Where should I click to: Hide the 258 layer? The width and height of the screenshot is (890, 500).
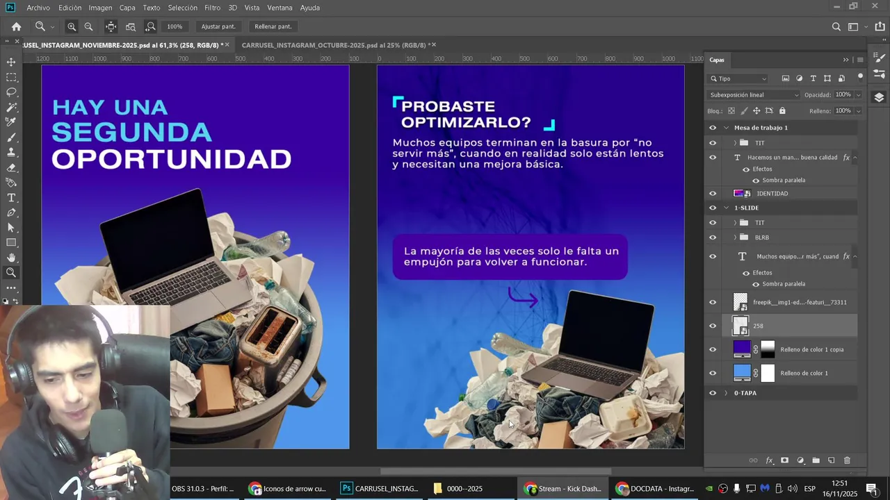click(x=712, y=326)
